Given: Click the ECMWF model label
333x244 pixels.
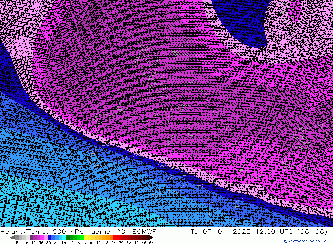Looking at the screenshot, I should [x=144, y=231].
